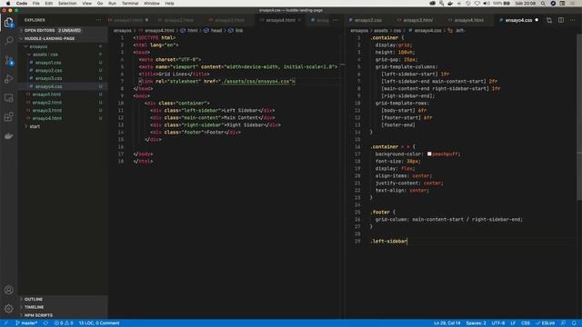Open the File menu
Viewport: 582px width, 327px height.
point(36,4)
